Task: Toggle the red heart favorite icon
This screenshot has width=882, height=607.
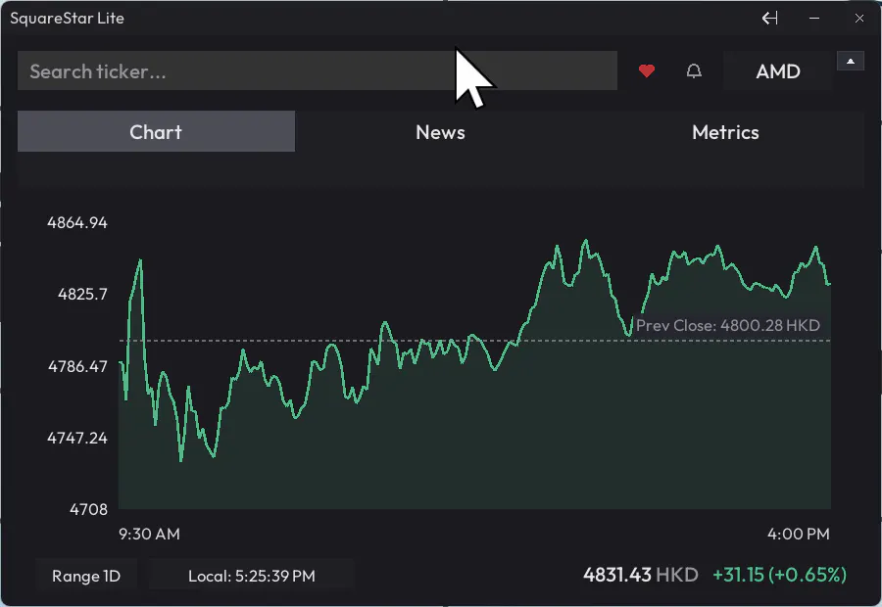Action: click(647, 70)
